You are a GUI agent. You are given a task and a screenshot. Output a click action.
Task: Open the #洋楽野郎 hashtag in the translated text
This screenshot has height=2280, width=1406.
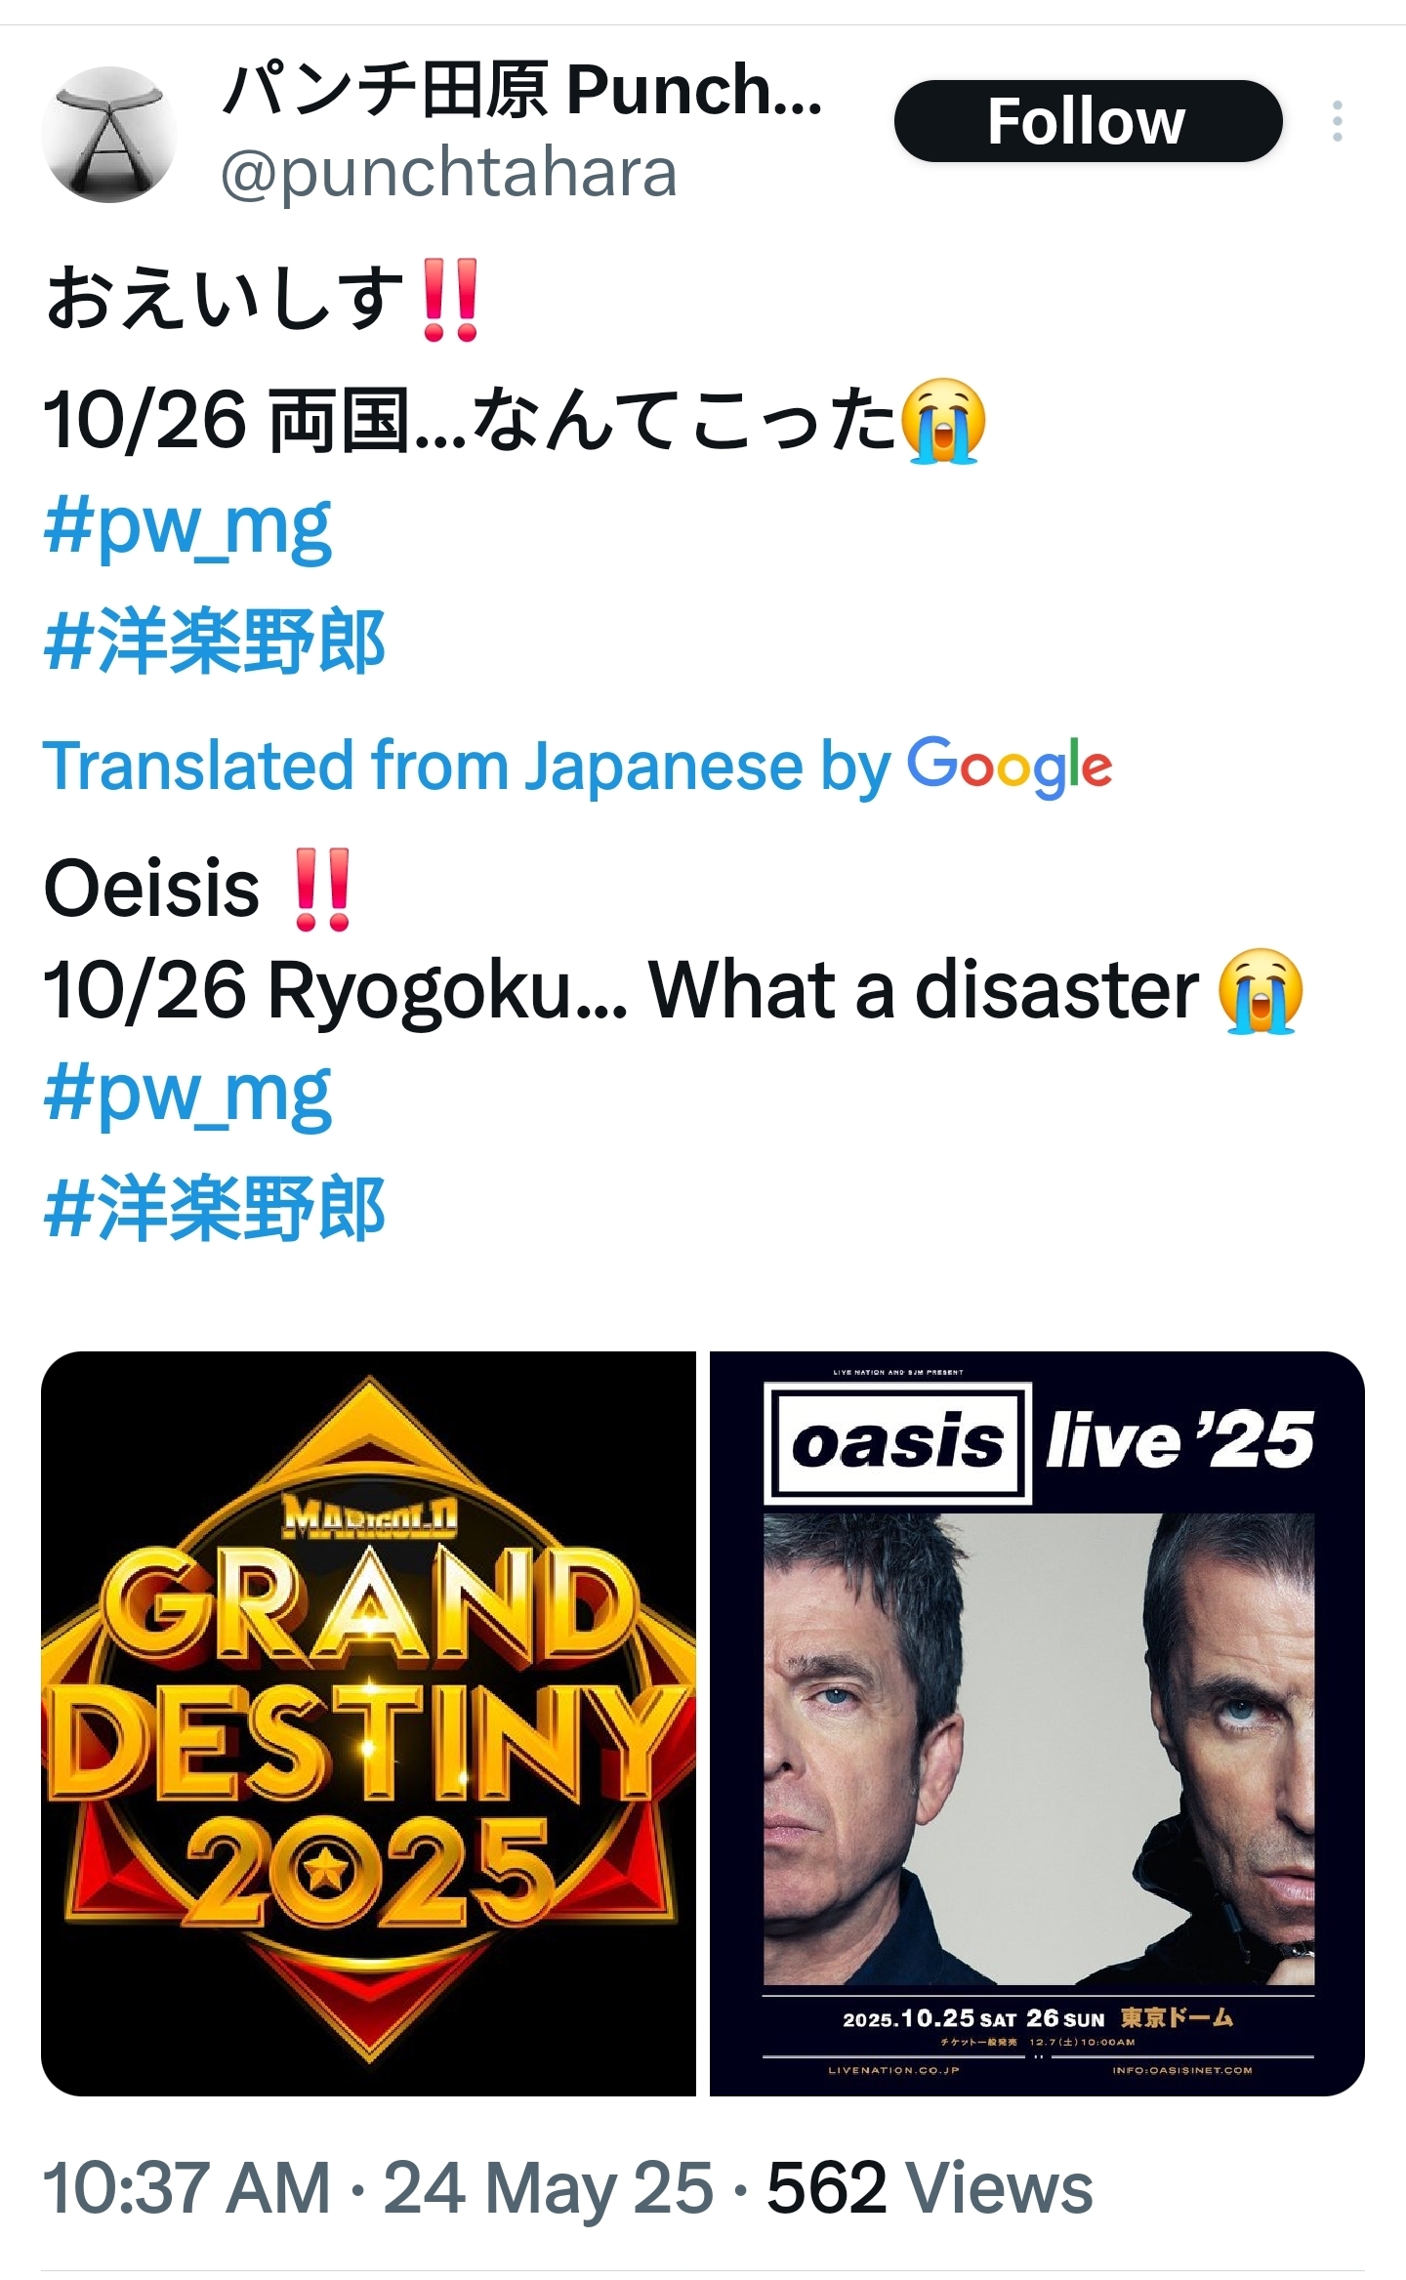pyautogui.click(x=215, y=1209)
